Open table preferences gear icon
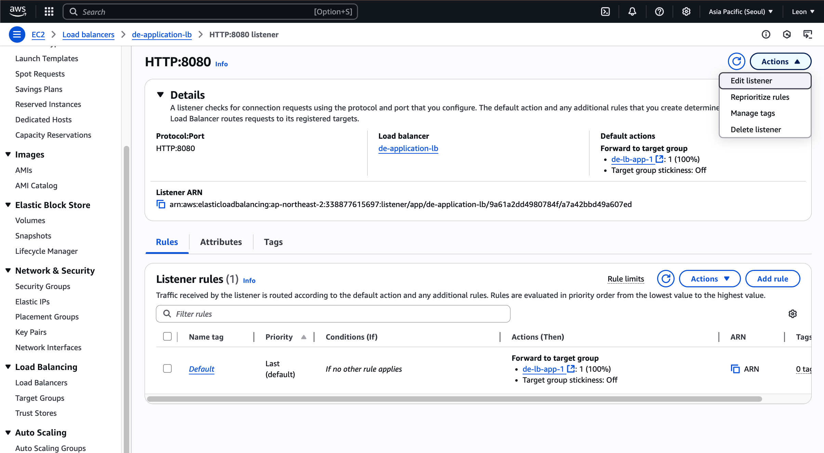824x453 pixels. pos(793,314)
